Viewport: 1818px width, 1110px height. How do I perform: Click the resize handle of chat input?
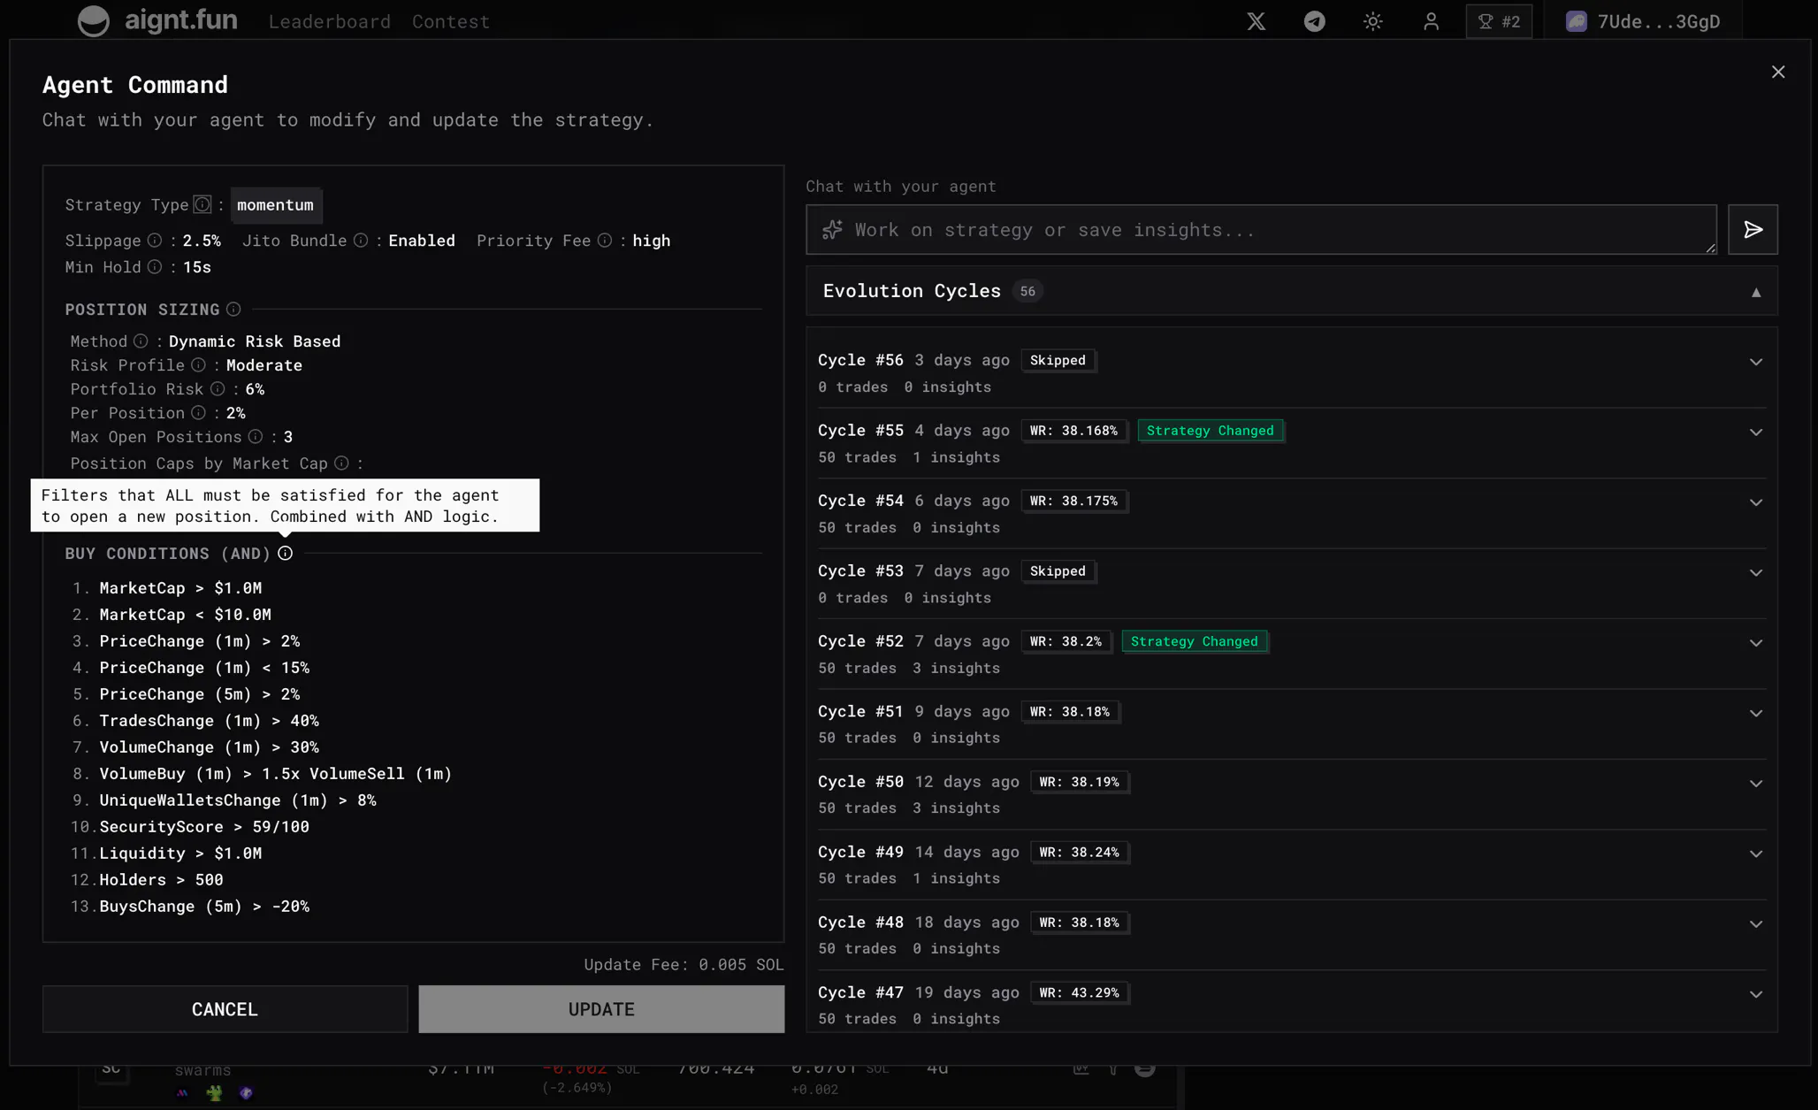click(1710, 249)
